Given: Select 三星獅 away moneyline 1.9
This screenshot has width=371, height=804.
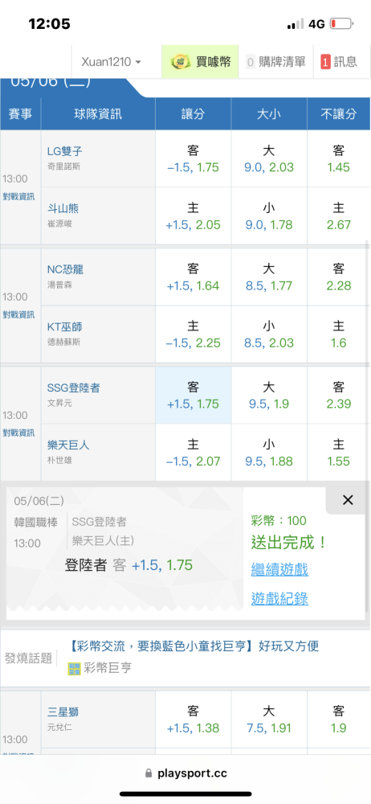Looking at the screenshot, I should [339, 720].
